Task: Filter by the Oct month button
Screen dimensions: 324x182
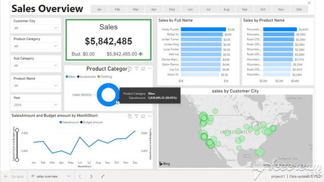Action: click(x=263, y=9)
